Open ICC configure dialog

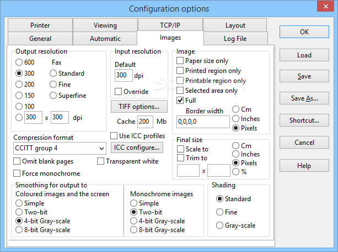click(x=137, y=148)
